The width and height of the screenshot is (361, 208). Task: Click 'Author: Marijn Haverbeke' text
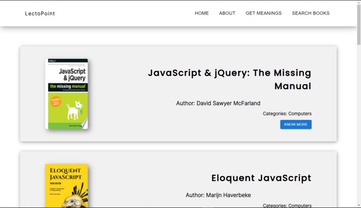[x=218, y=195]
